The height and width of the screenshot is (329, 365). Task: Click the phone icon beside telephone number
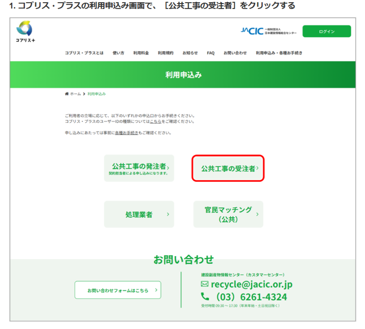(x=205, y=297)
